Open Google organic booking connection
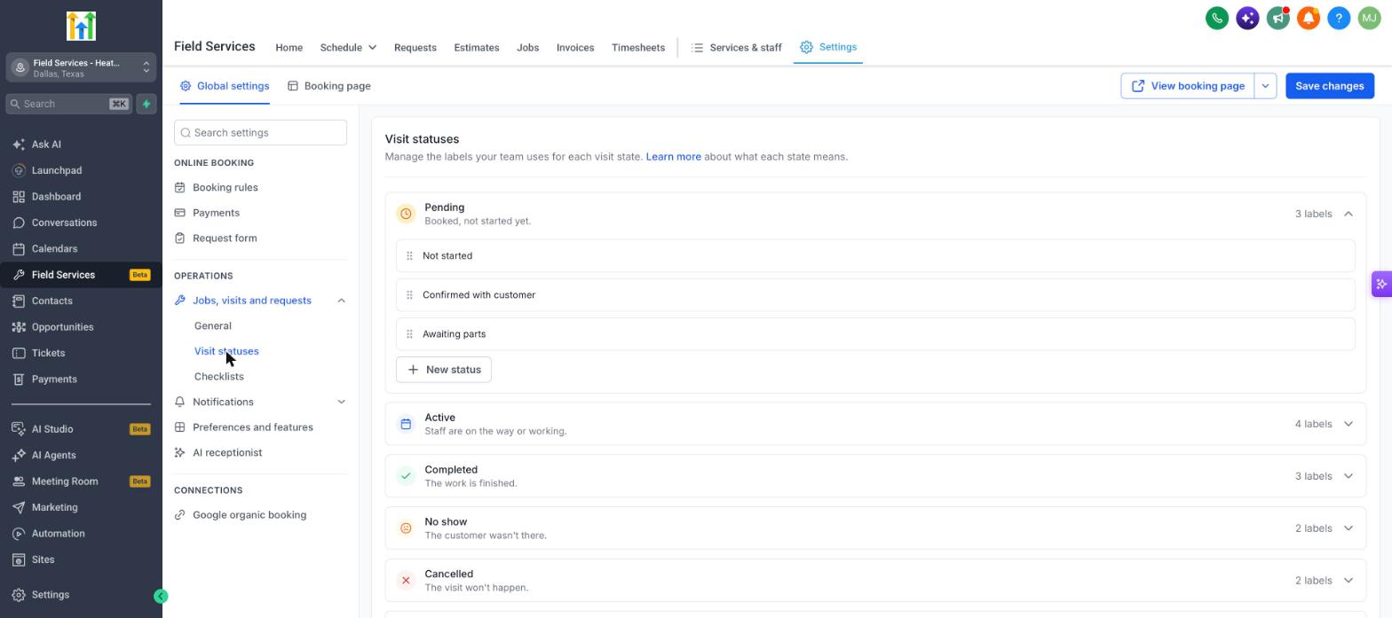The width and height of the screenshot is (1392, 618). point(249,515)
